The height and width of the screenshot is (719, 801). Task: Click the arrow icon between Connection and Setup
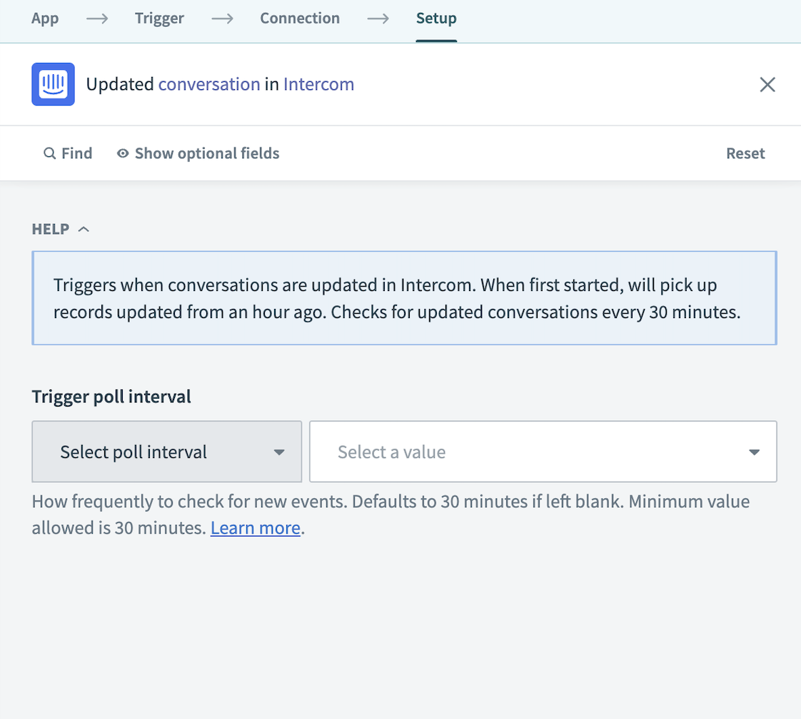pos(378,19)
